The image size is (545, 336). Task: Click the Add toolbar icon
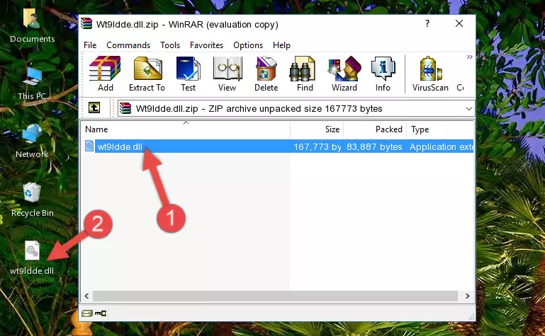point(105,74)
